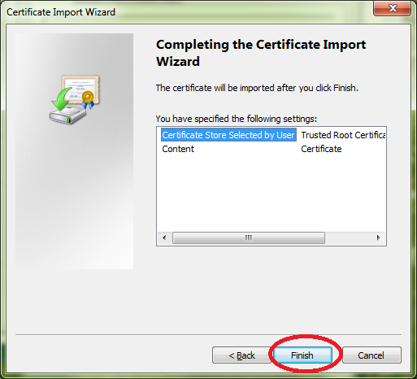
Task: Click the horizontal scrollbar thumb
Action: coord(249,238)
